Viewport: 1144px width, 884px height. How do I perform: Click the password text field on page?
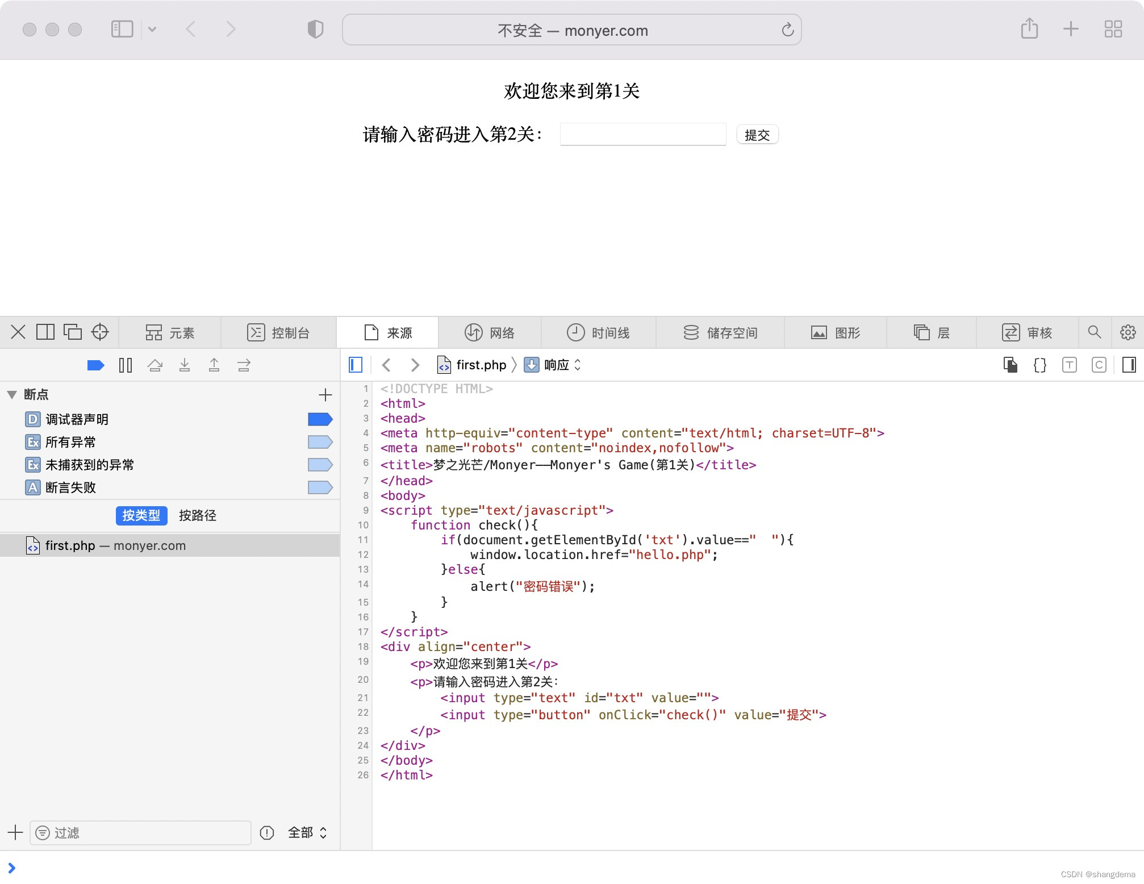pyautogui.click(x=642, y=135)
